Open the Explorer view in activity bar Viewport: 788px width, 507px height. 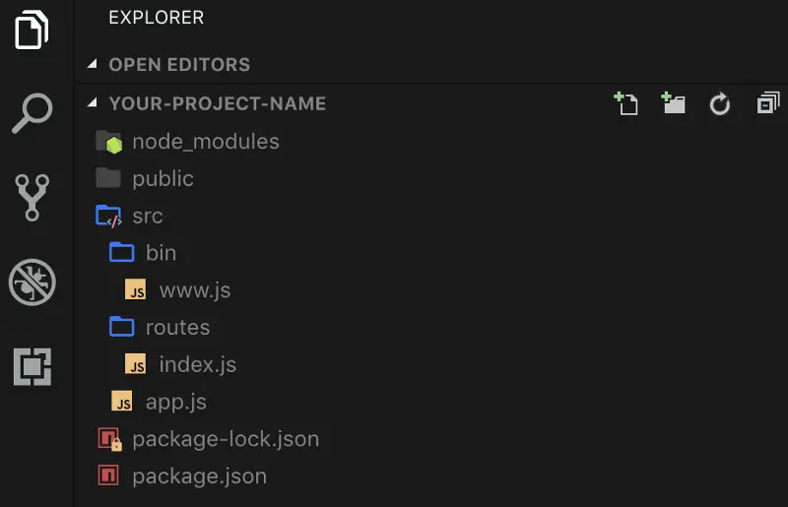point(32,29)
